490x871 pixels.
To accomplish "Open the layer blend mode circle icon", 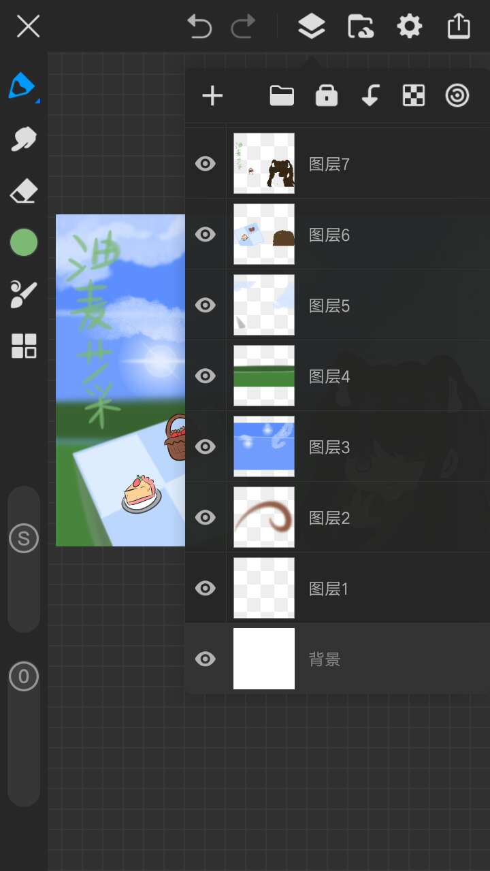I will point(457,96).
